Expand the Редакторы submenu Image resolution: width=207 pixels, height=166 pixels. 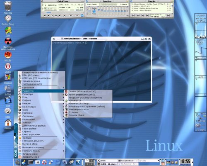click(41, 94)
